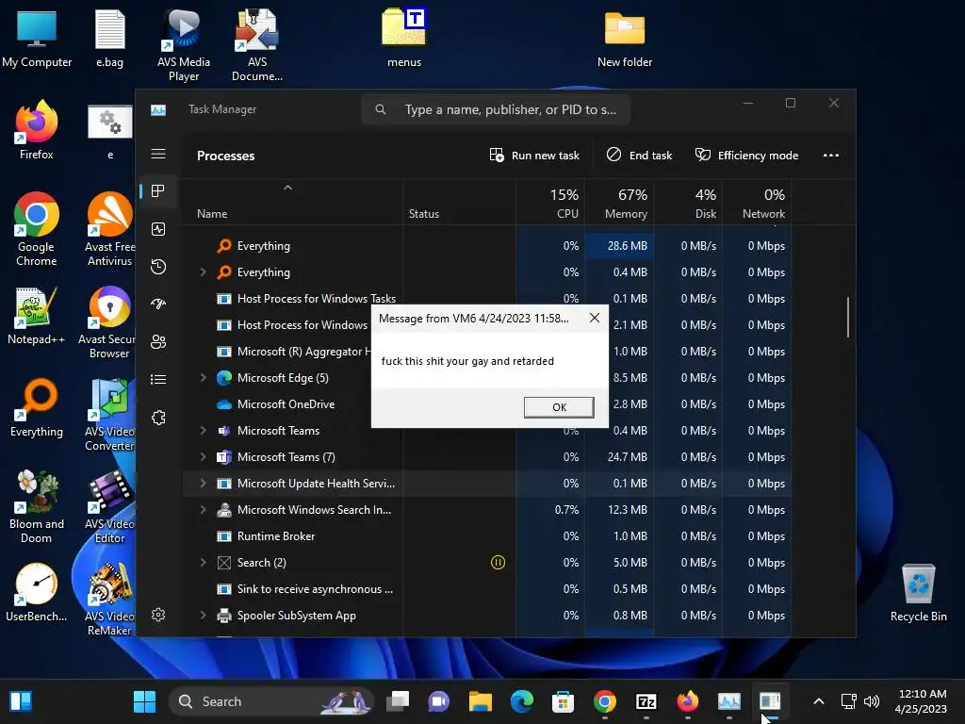Screen dimensions: 965x724
Task: Sort processes by Disk column header
Action: (x=688, y=202)
